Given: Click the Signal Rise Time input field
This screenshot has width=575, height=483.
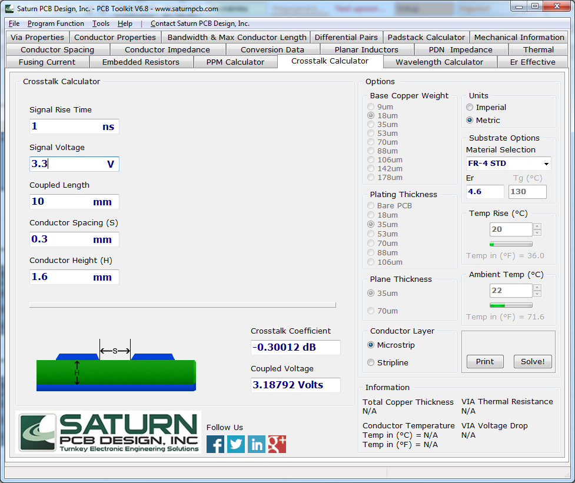Looking at the screenshot, I should click(x=74, y=126).
